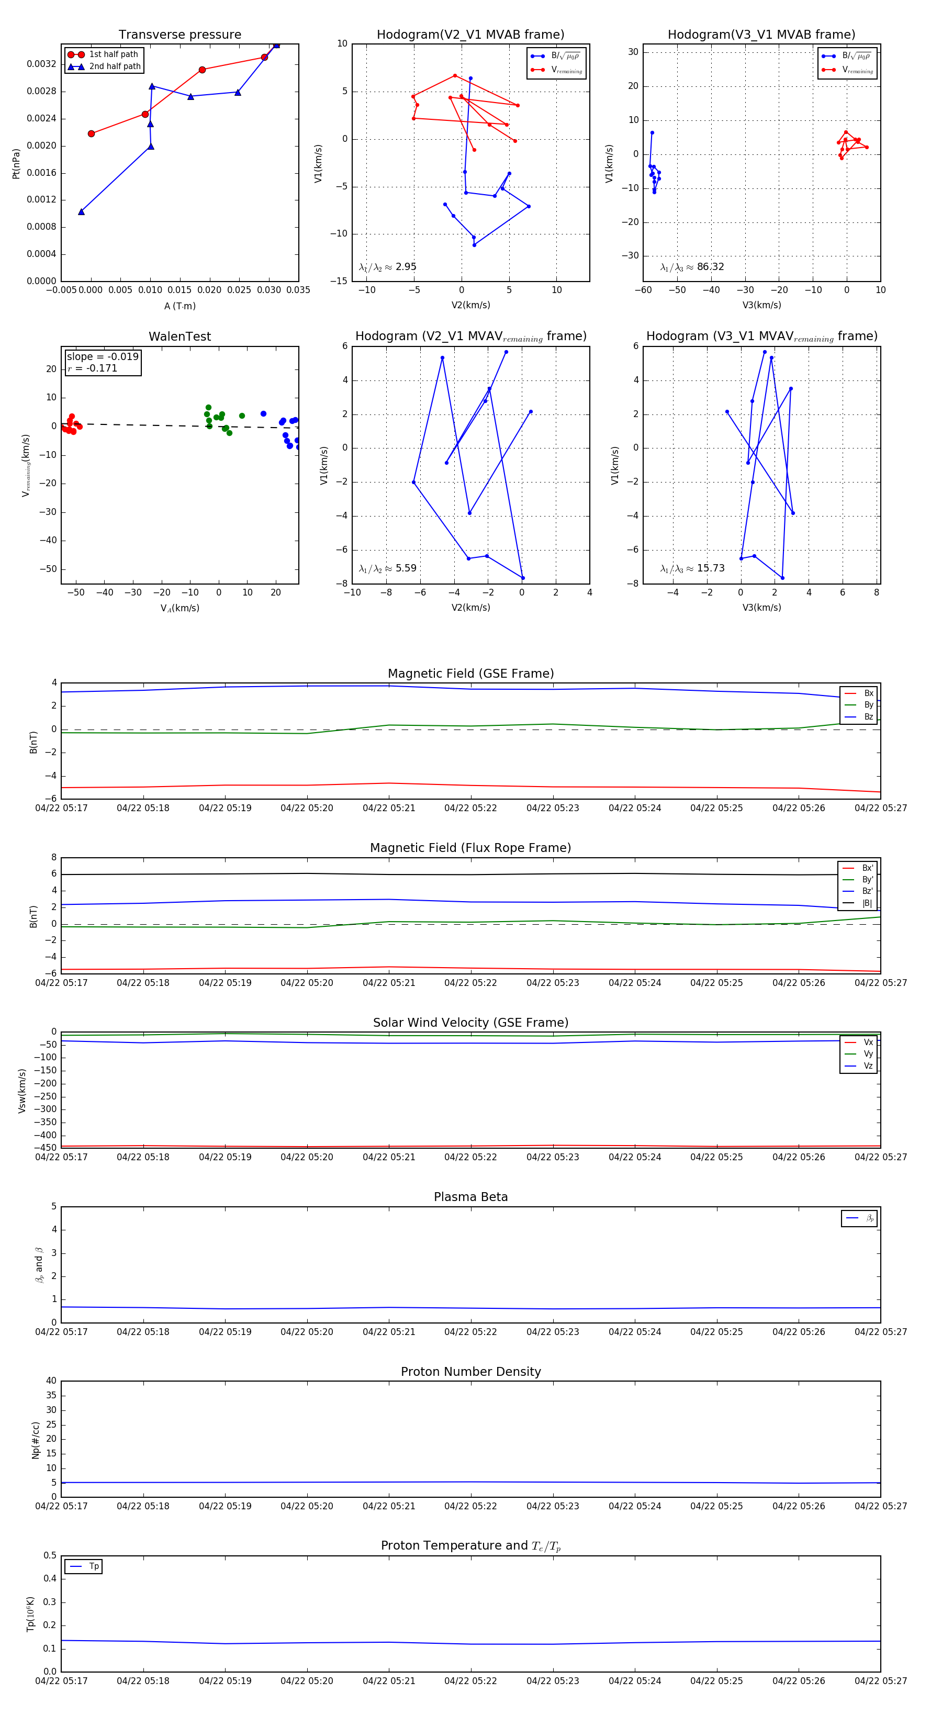The width and height of the screenshot is (942, 1727).
Task: Click the 'V2(km/s)' x-label under MVAV remaining V2_V1 hodogram
Action: 470,608
